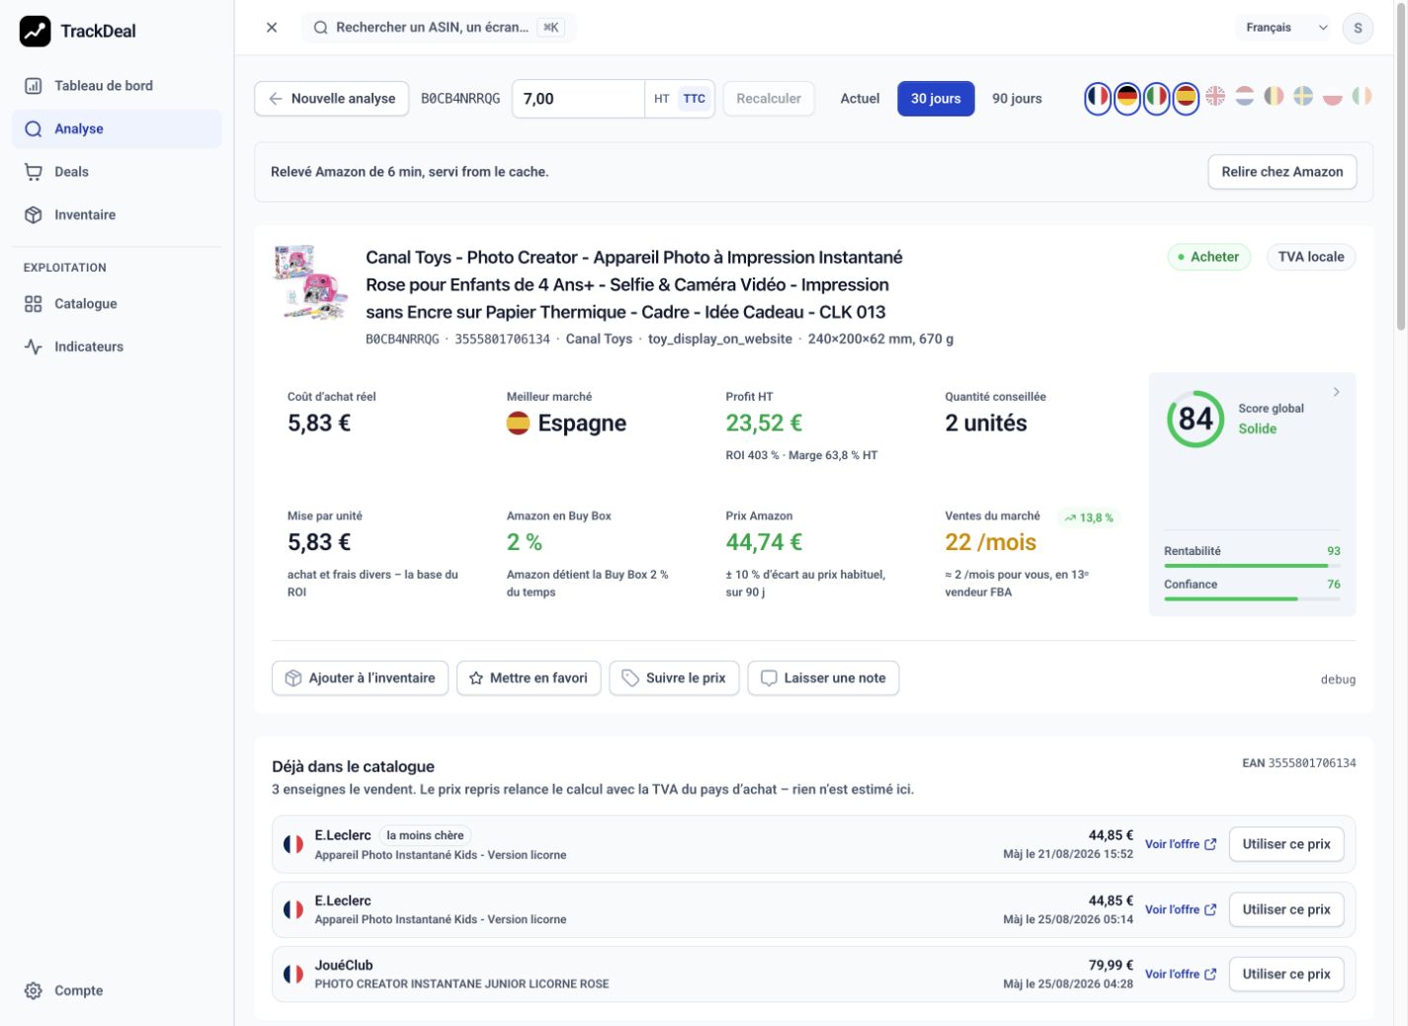Open the Catalogue page

pyautogui.click(x=117, y=303)
